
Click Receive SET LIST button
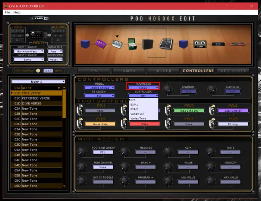[x=59, y=36]
